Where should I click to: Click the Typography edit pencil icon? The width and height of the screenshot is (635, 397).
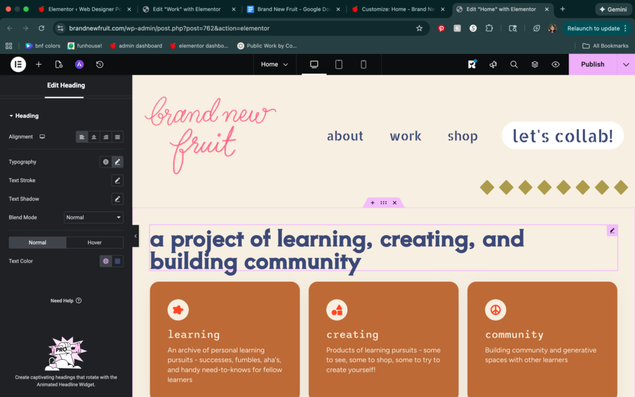117,162
